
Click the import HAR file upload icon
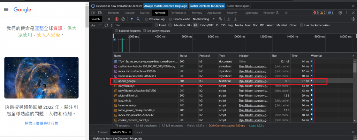pos(229,19)
